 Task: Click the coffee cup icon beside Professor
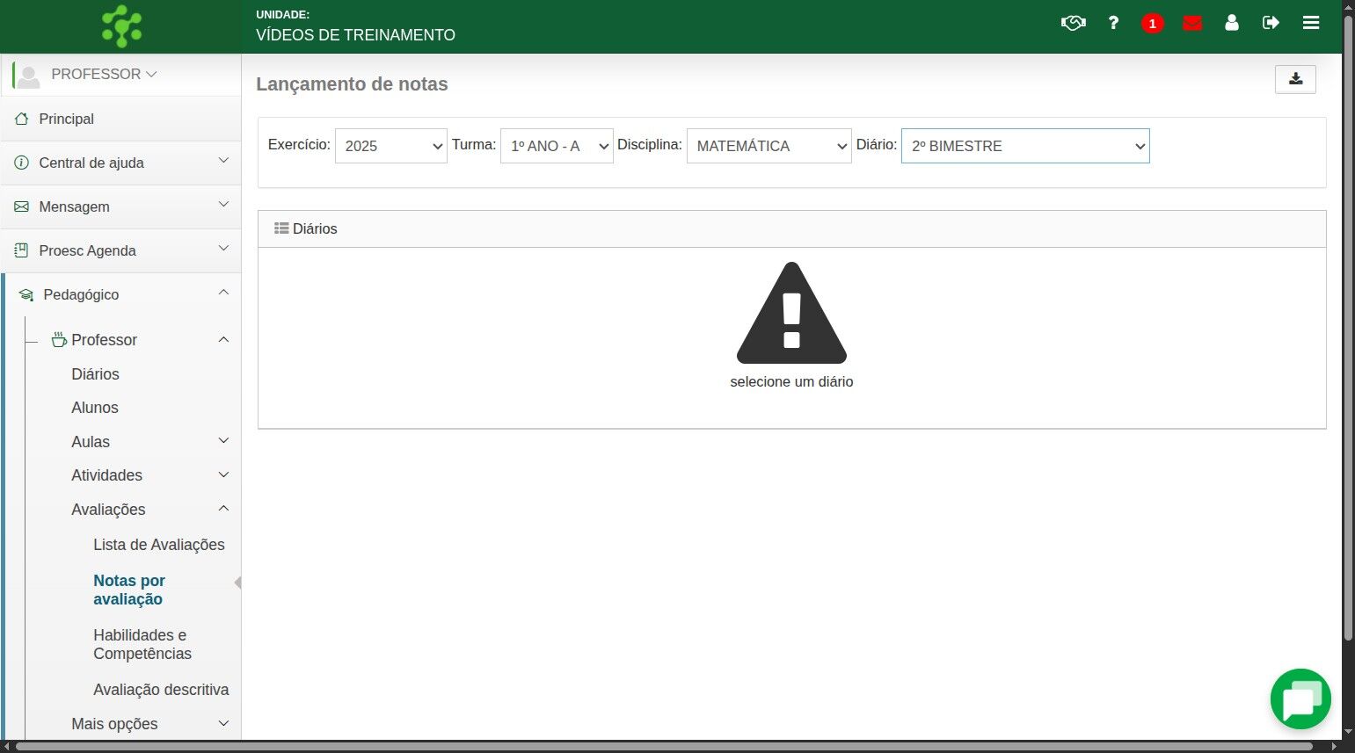[x=59, y=339]
